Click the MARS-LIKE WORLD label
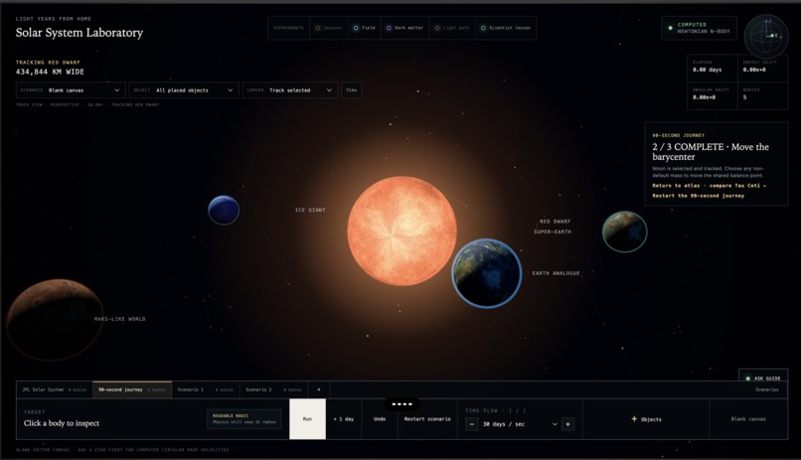The image size is (801, 460). pos(119,319)
